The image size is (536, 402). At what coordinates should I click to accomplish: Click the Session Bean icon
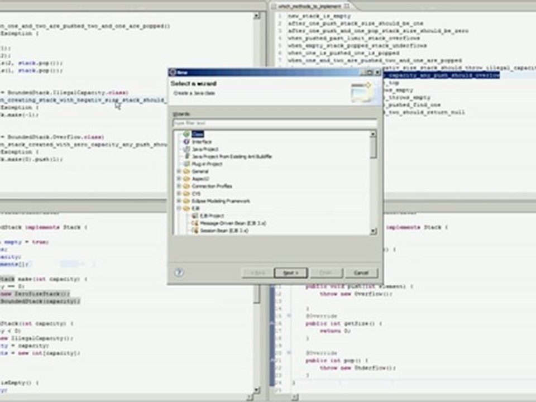[194, 231]
